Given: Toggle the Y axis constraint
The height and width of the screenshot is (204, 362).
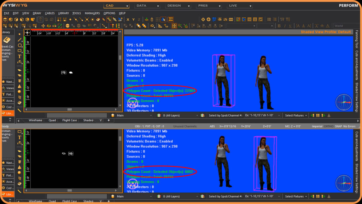Looking at the screenshot, I should pos(134,19).
